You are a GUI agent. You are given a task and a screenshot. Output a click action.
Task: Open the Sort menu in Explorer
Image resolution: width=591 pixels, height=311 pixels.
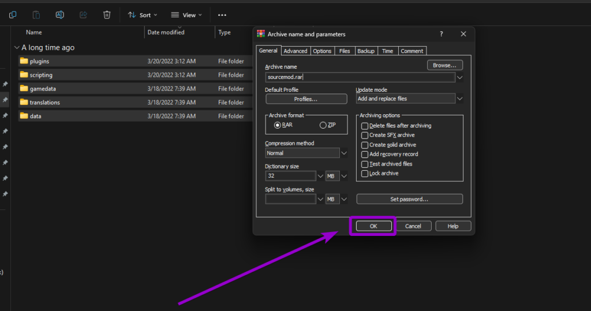(143, 15)
